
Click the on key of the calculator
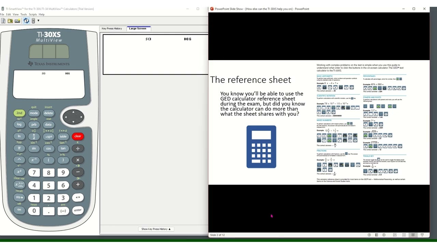click(19, 210)
